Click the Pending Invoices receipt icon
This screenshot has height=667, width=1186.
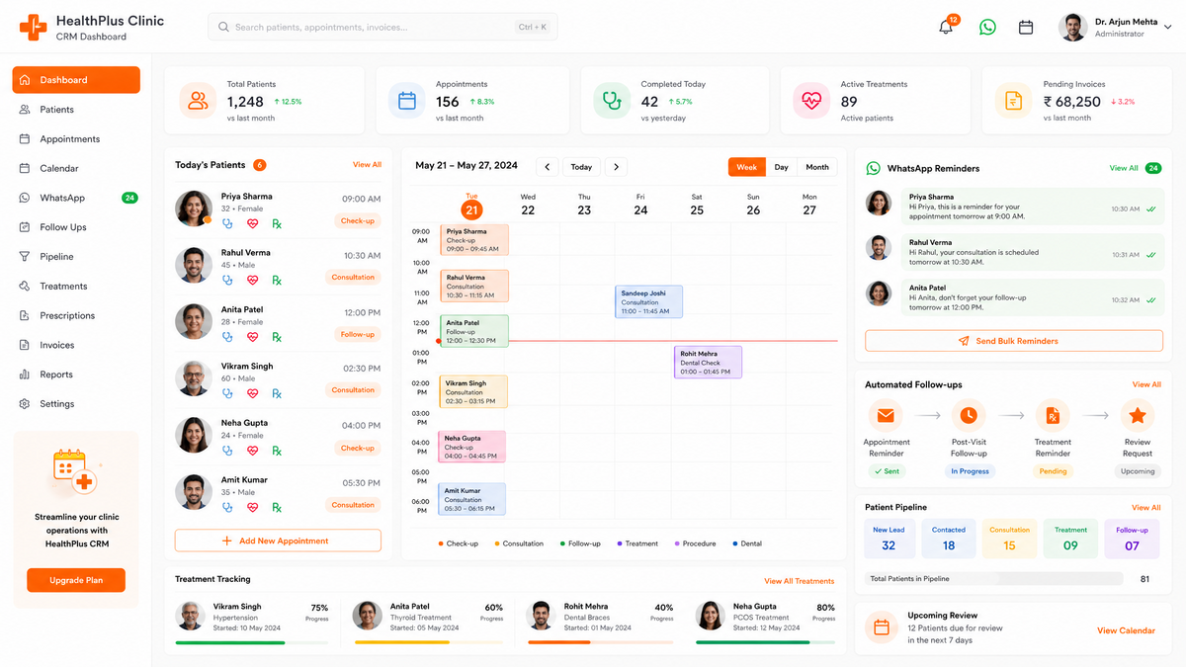(1013, 100)
